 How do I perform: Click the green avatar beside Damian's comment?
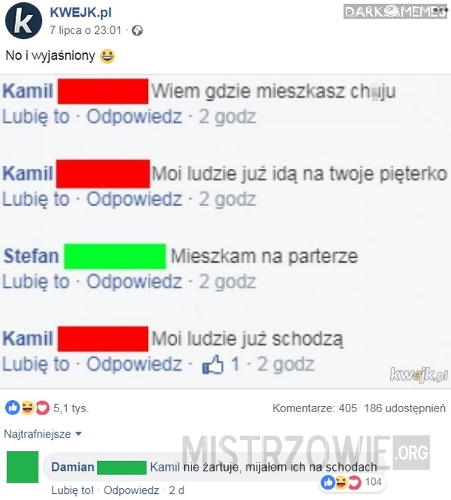coord(23,467)
